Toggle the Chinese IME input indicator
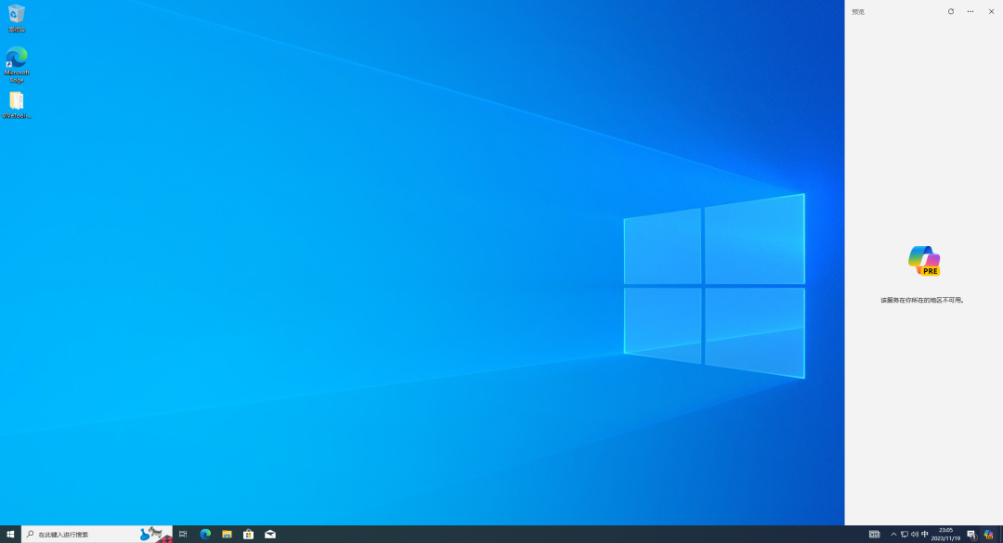The image size is (1003, 543). coord(924,534)
